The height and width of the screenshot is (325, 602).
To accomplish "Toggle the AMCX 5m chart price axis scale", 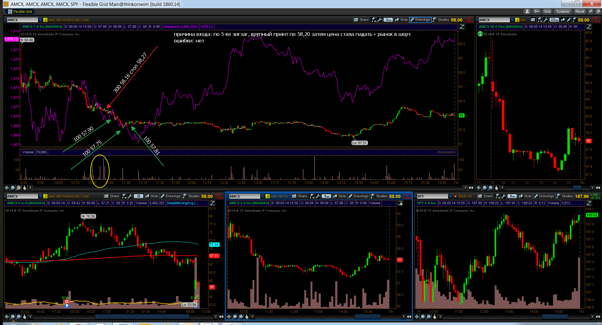I will point(400,203).
